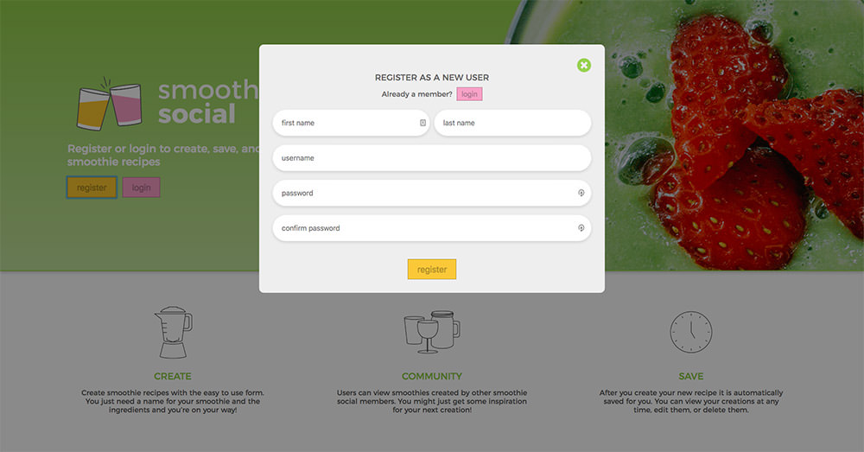Screen dimensions: 864x452
Task: Click the SAVE section heading
Action: (x=691, y=377)
